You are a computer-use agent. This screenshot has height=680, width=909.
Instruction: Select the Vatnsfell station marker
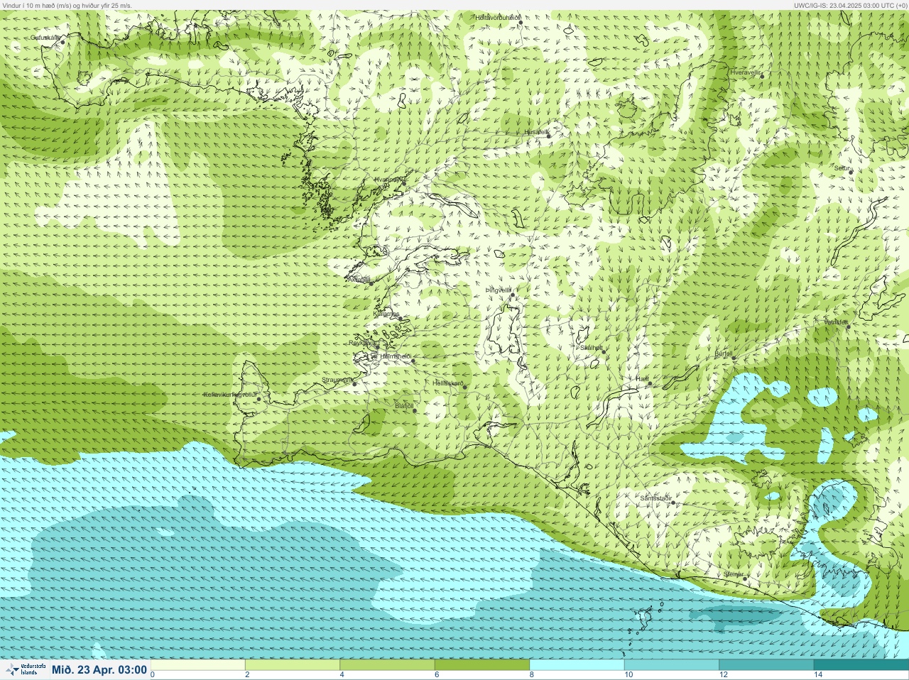coord(848,326)
